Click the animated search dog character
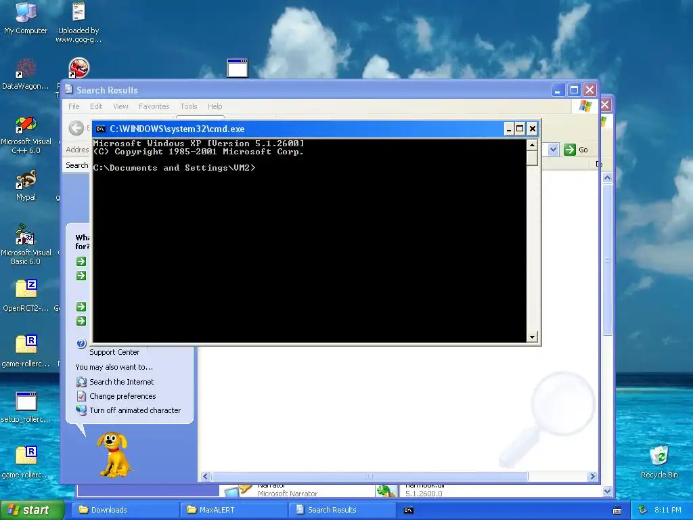This screenshot has height=520, width=693. point(114,454)
